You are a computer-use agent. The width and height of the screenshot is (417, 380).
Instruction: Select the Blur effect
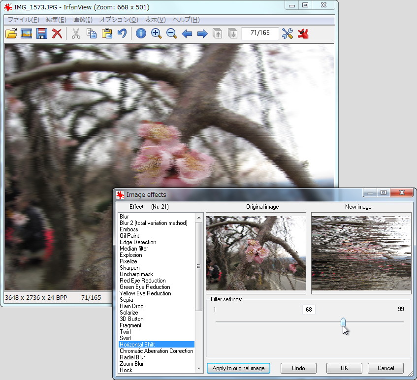tap(124, 217)
